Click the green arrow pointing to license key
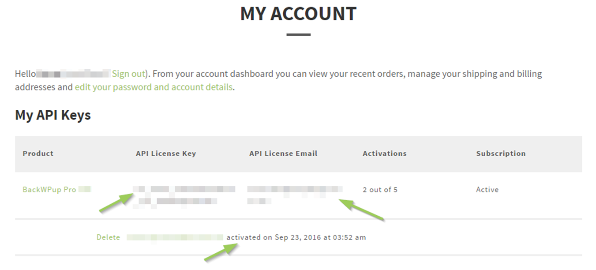 click(x=116, y=203)
